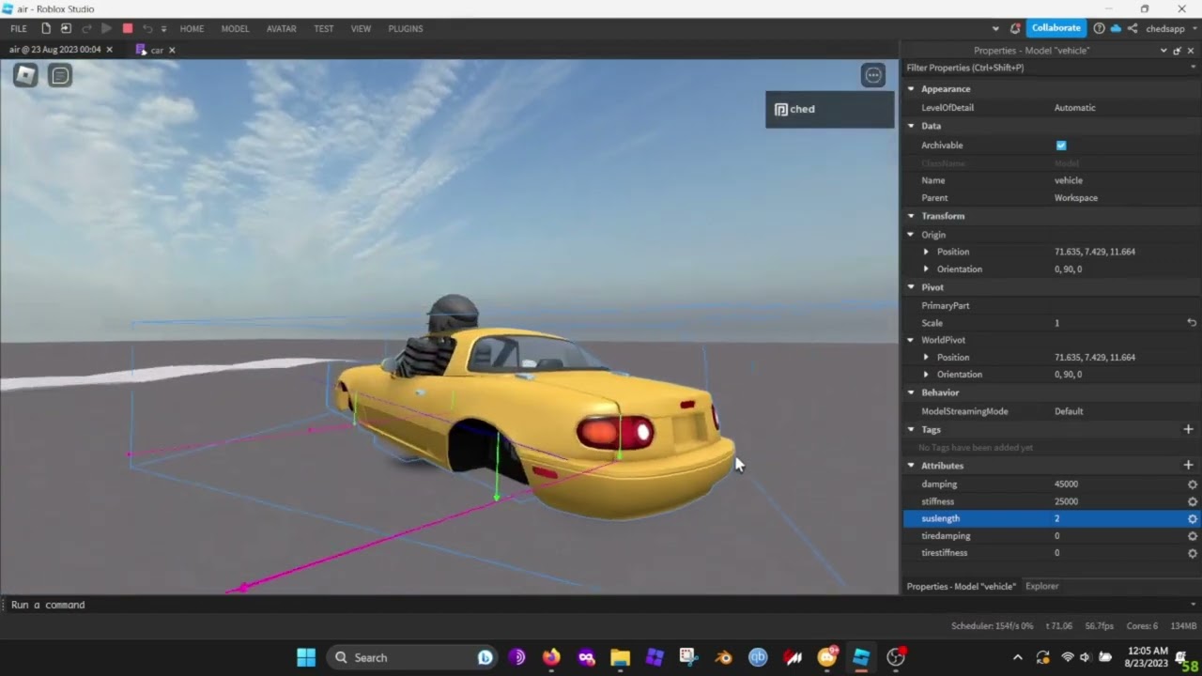This screenshot has height=676, width=1202.
Task: Click the Collaborate button
Action: coord(1056,28)
